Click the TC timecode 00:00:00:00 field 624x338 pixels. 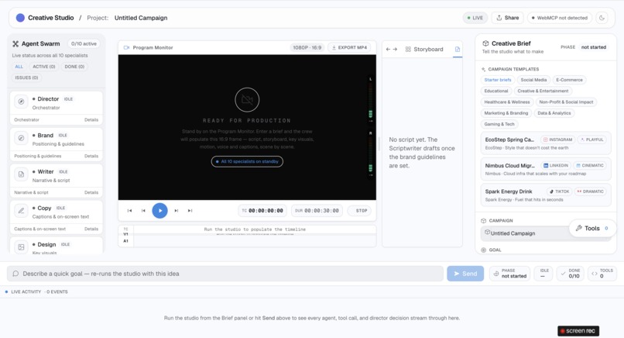tap(262, 210)
